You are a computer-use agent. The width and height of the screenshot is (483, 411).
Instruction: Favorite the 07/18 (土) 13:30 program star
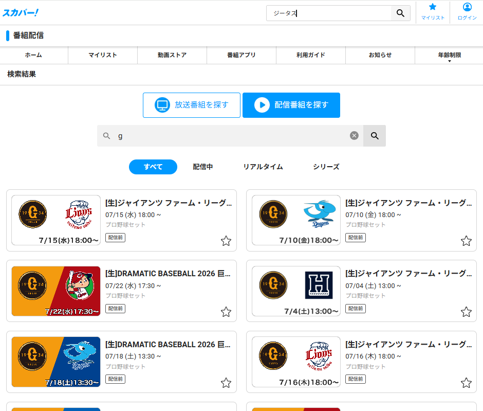[x=226, y=383]
